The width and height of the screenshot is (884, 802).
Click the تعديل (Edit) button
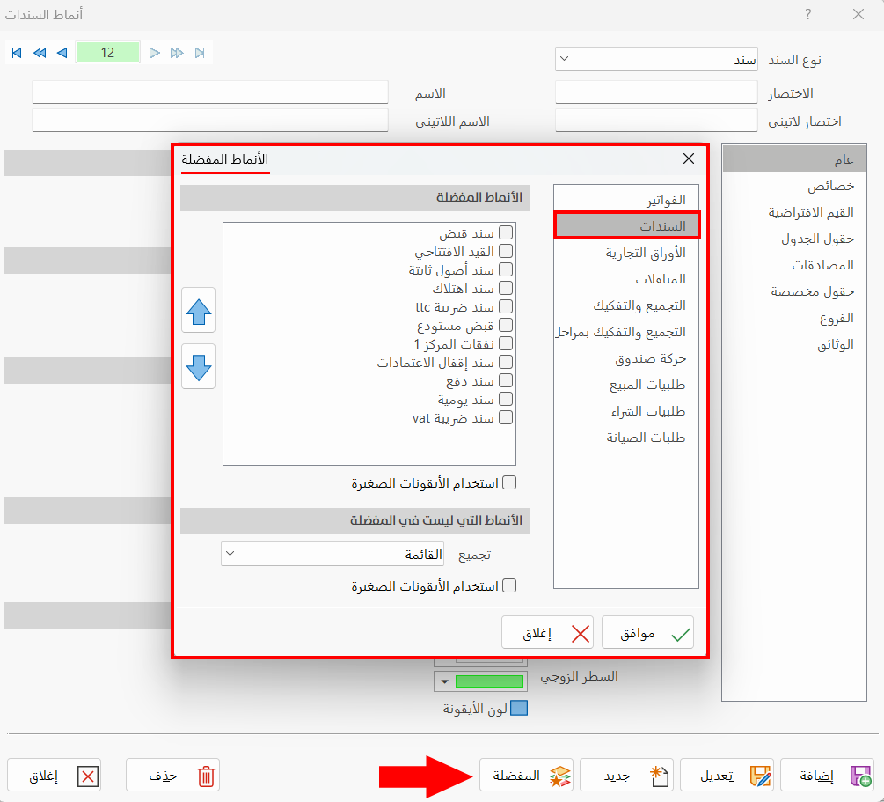click(727, 776)
